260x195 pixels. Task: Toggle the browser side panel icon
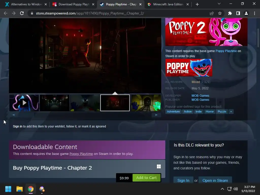point(238,13)
